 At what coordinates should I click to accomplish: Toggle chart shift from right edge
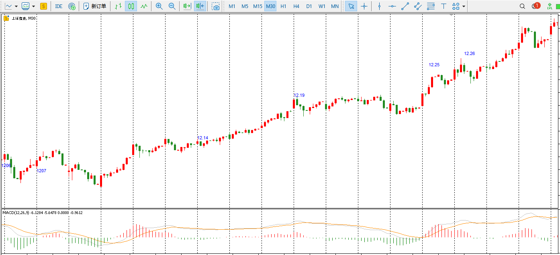pyautogui.click(x=187, y=6)
